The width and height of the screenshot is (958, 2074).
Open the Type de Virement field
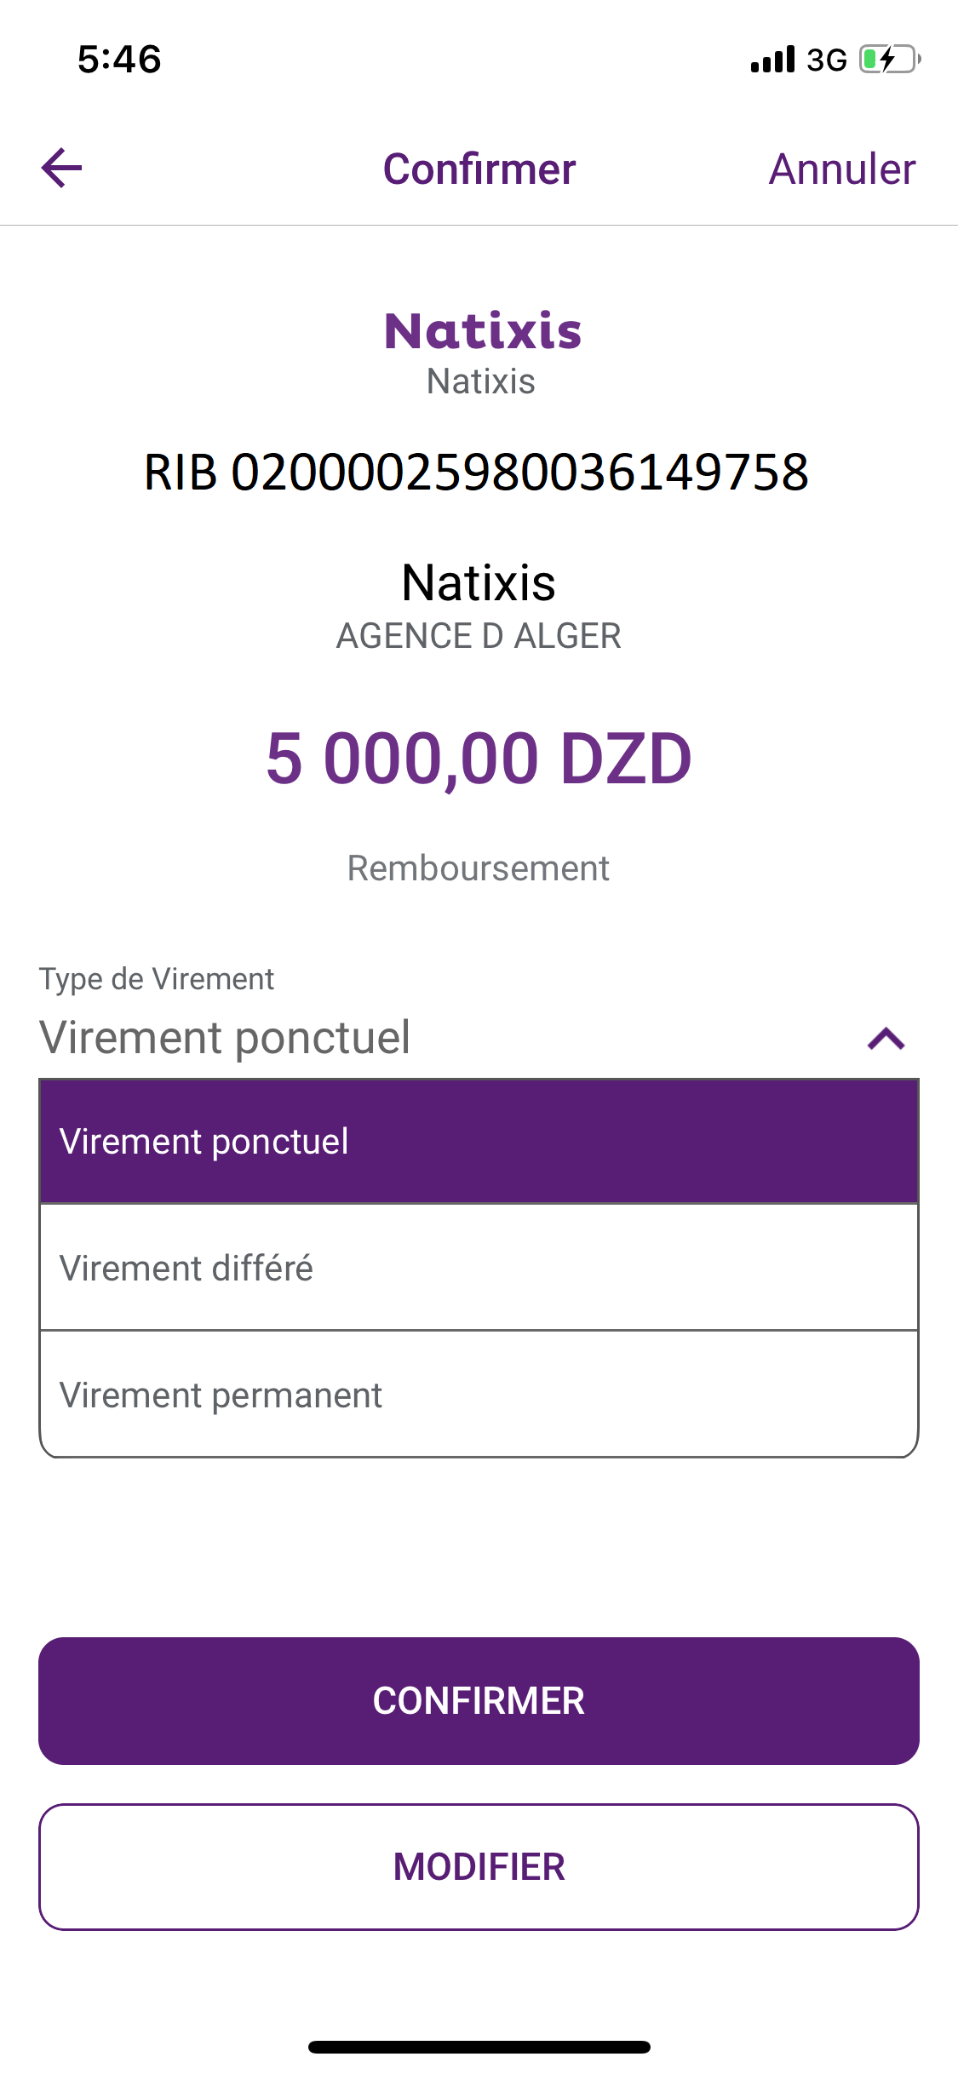click(x=426, y=1037)
